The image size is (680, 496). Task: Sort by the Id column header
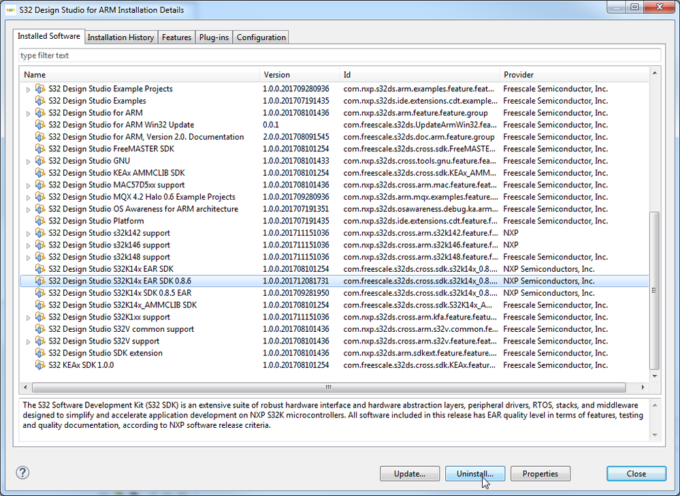[419, 75]
